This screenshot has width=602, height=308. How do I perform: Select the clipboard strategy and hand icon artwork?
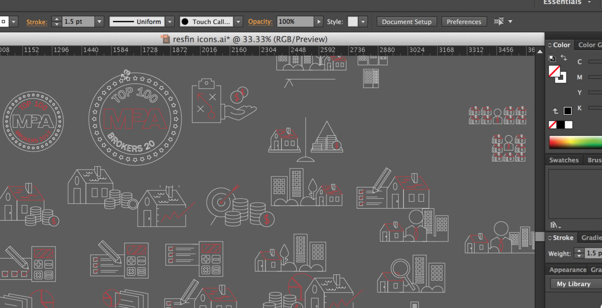click(x=224, y=101)
